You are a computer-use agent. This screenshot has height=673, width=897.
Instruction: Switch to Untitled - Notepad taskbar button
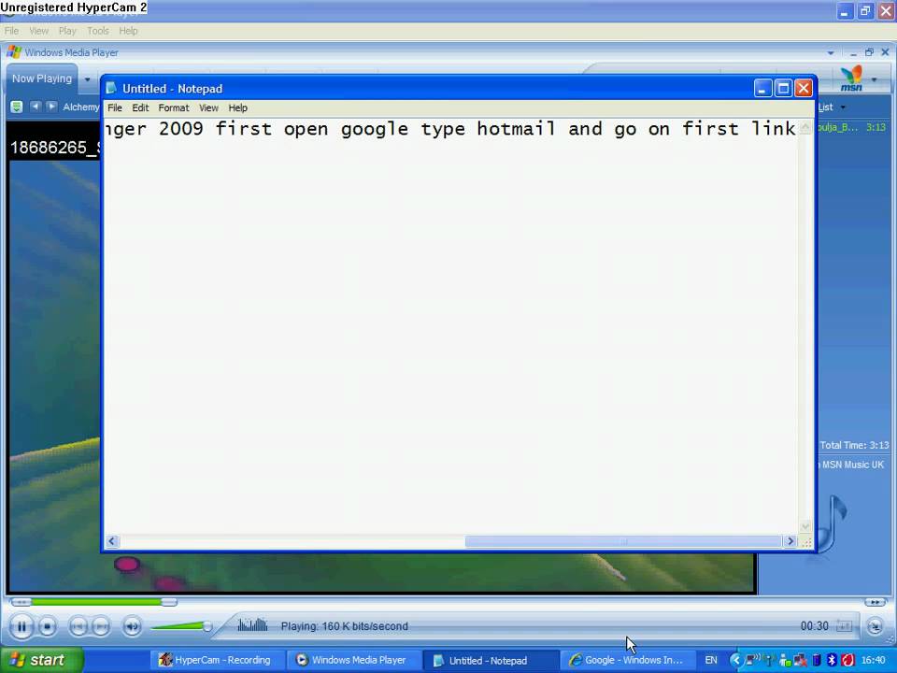[490, 661]
